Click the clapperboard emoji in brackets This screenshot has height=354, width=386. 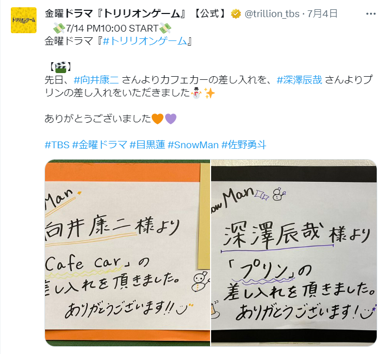point(61,67)
